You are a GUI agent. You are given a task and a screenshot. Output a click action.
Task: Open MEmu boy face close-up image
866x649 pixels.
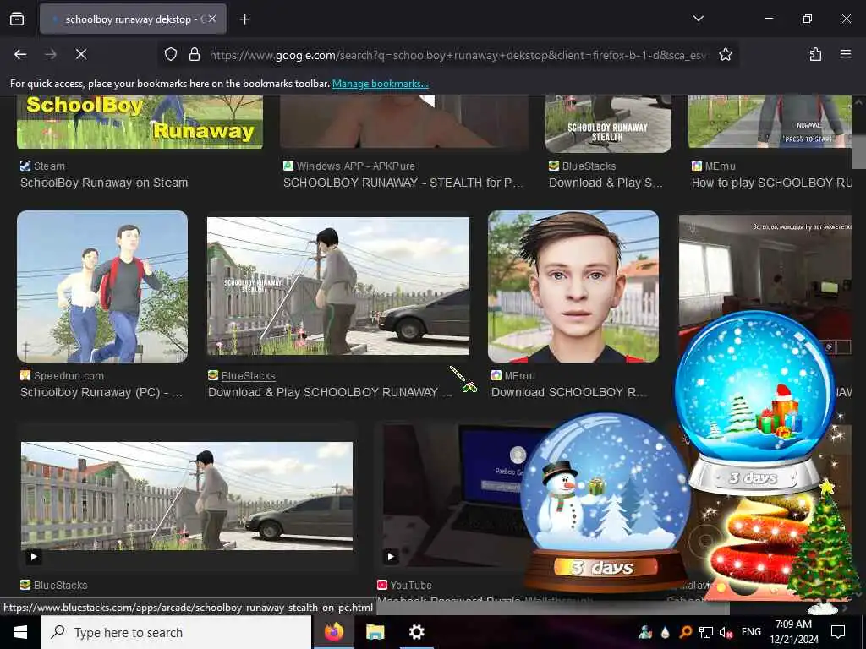[573, 286]
